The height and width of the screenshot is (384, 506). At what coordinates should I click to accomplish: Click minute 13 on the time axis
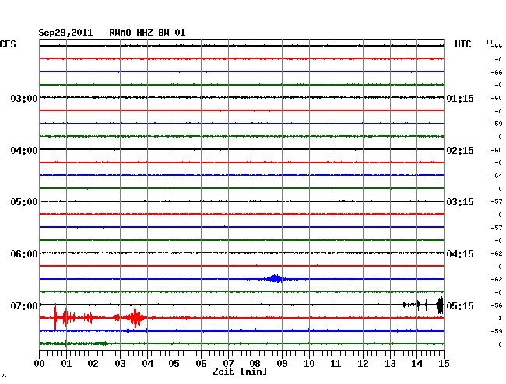click(x=390, y=363)
